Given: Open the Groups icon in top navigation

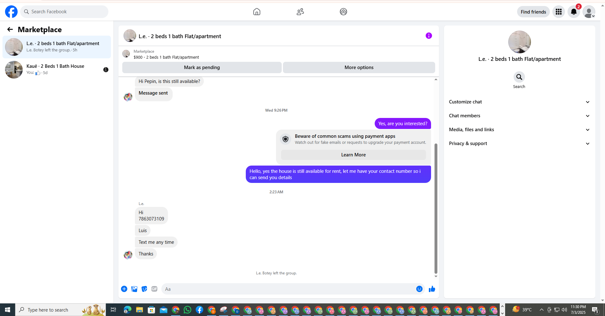Looking at the screenshot, I should 343,12.
